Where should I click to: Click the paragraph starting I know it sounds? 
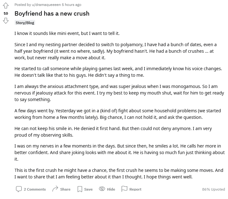(x=67, y=33)
